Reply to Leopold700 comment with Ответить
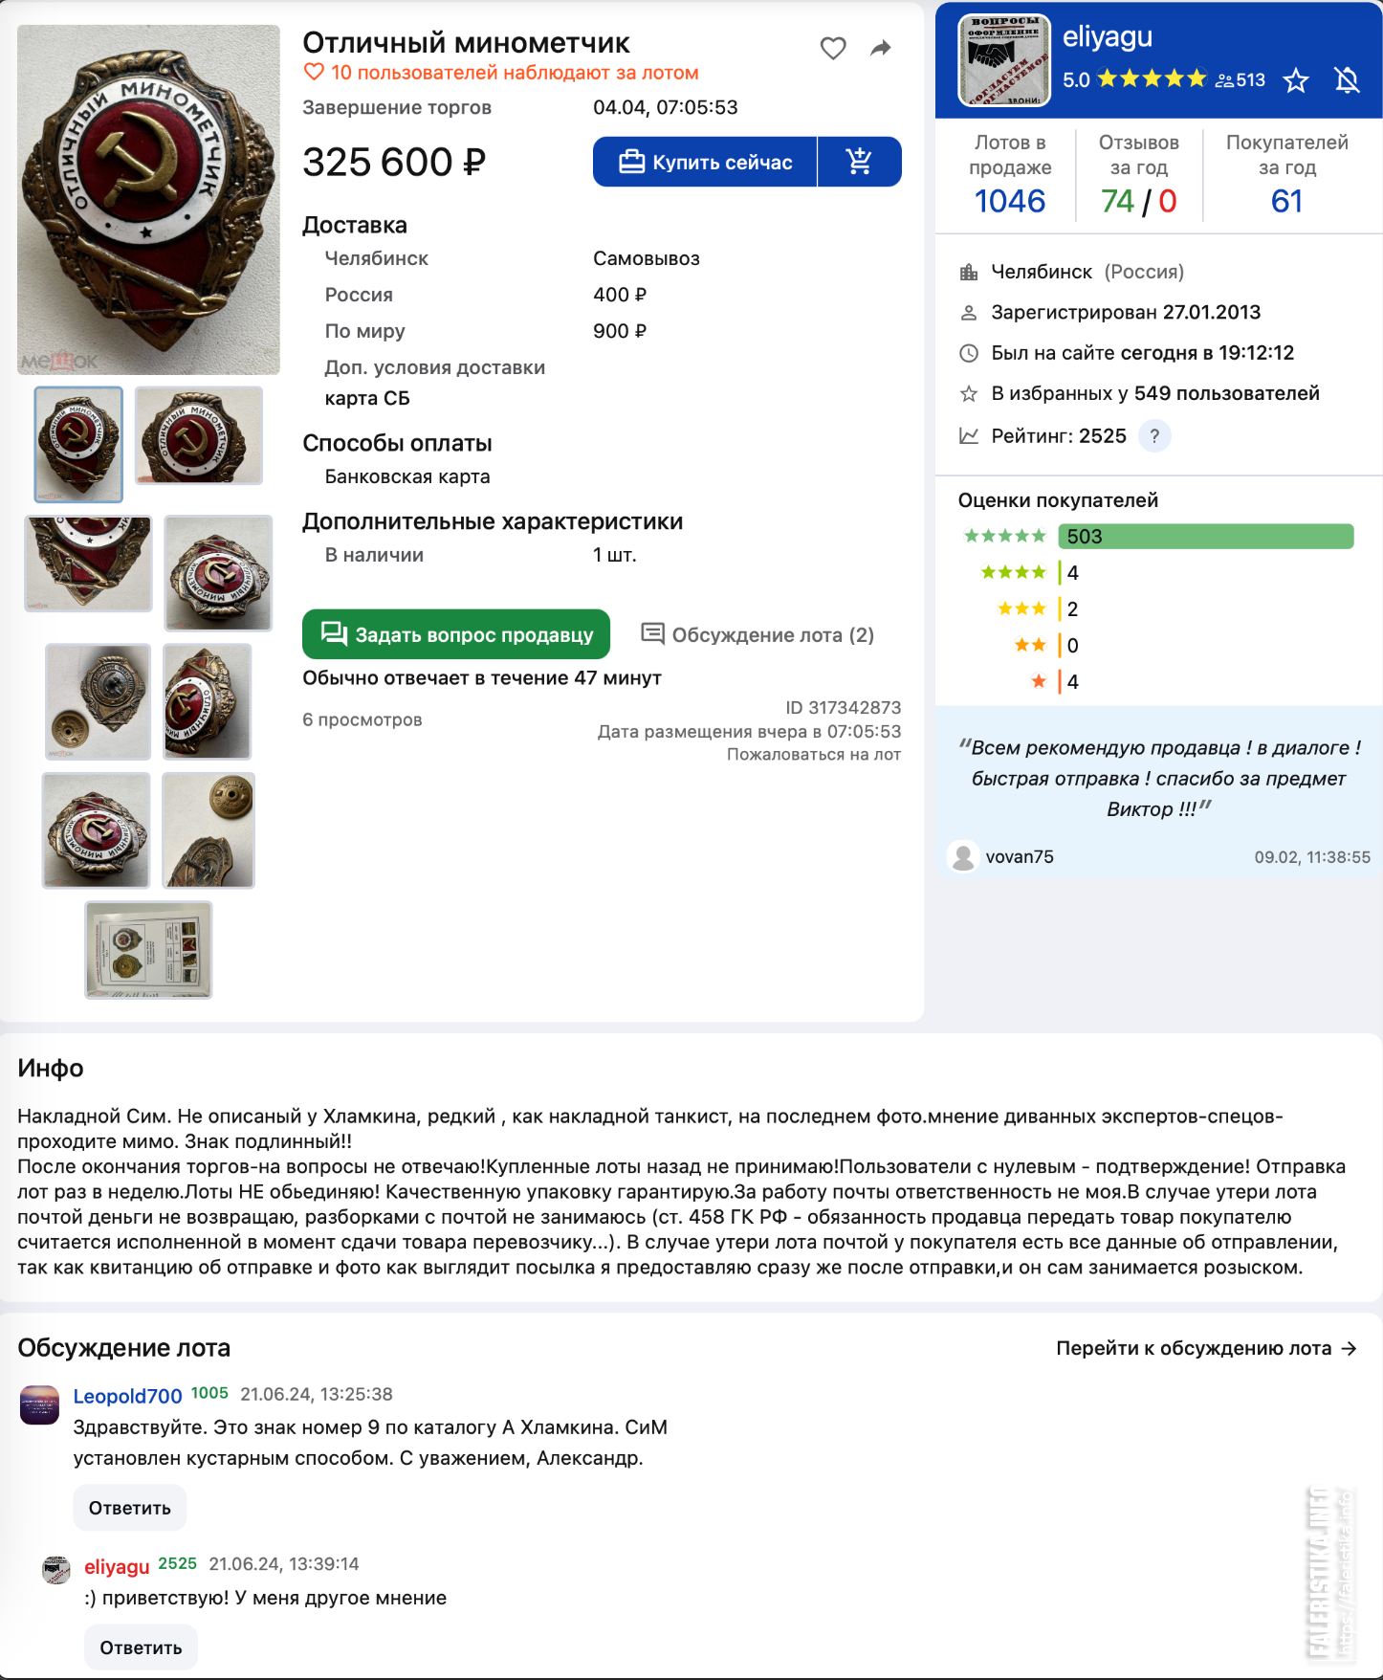 tap(130, 1508)
